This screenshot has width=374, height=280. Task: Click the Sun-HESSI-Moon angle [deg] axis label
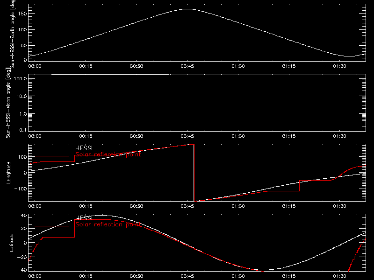[8, 103]
